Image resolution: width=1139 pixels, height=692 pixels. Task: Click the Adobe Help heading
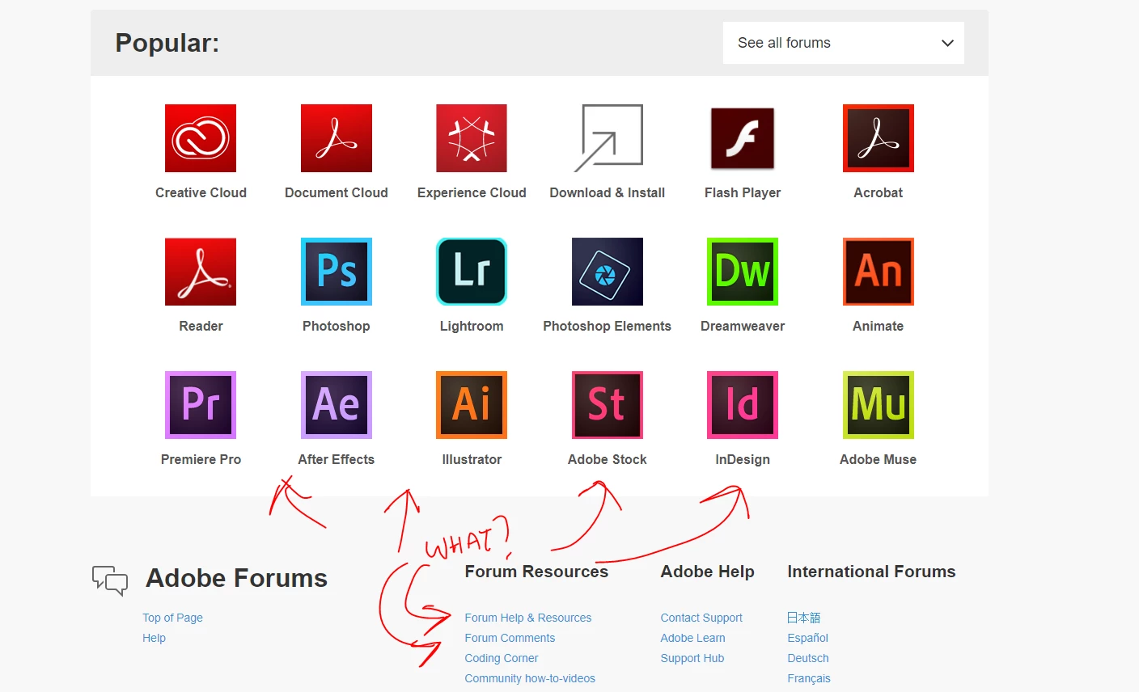tap(707, 572)
